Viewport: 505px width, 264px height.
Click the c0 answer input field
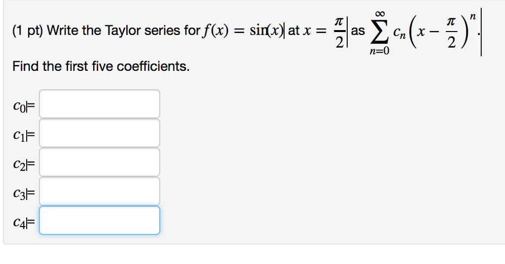[100, 104]
